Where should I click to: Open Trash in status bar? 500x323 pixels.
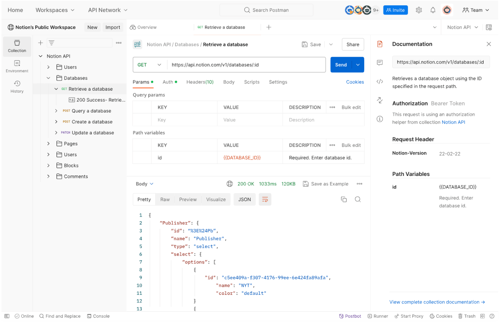tap(467, 316)
